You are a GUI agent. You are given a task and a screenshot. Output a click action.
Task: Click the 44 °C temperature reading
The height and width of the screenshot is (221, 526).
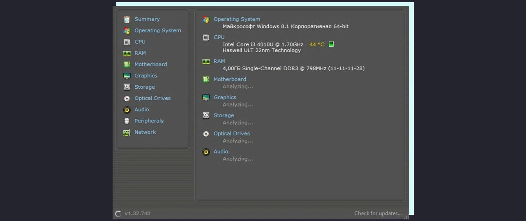[317, 44]
